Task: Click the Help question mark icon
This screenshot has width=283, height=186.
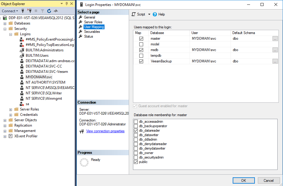Action: (x=155, y=14)
